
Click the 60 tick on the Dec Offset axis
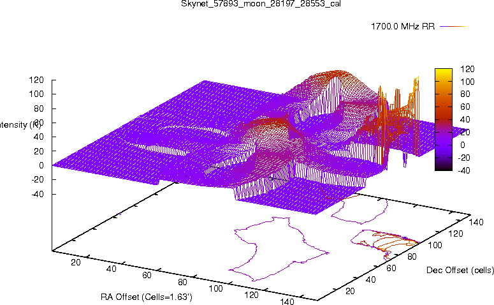[x=391, y=268]
